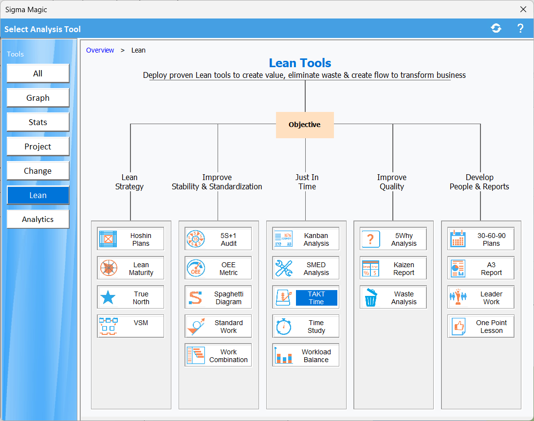This screenshot has width=534, height=421.
Task: Click the One Point Lesson thumbs-up icon
Action: point(458,326)
